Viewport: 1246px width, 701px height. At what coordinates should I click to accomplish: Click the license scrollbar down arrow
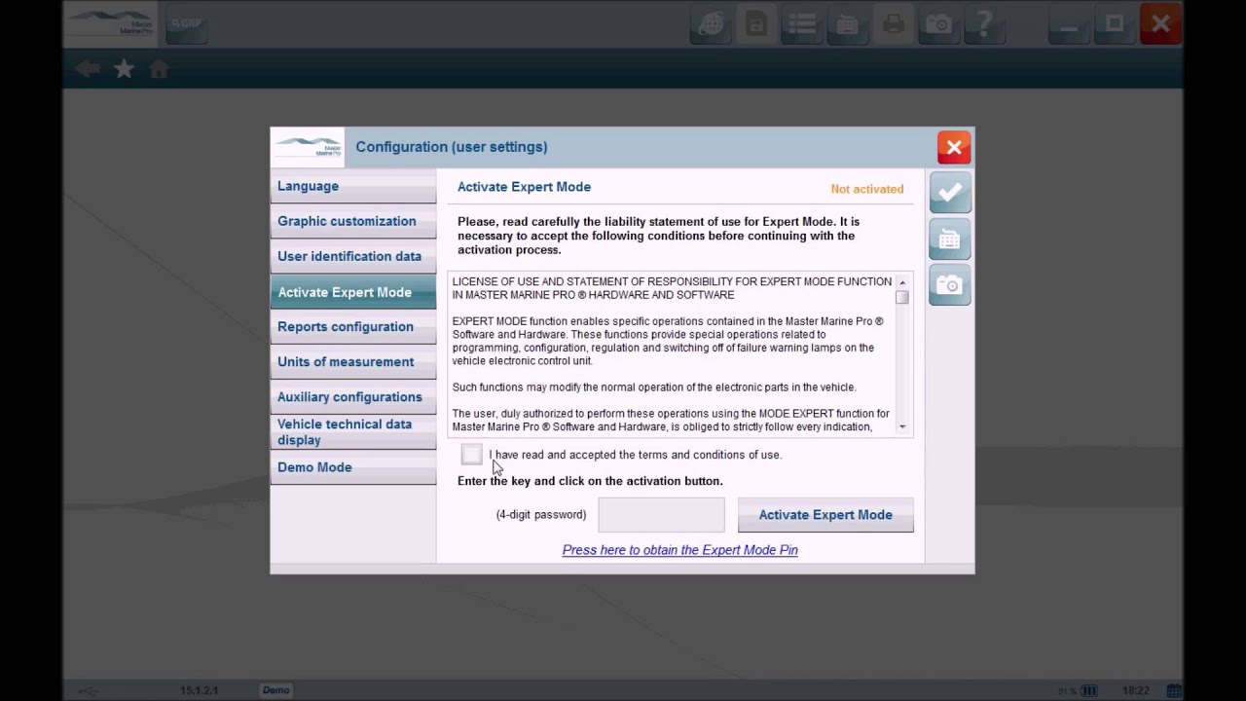pyautogui.click(x=902, y=426)
